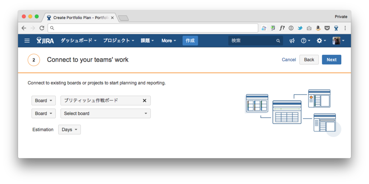The image size is (369, 184).
Task: Go back with the browser back arrow
Action: pos(24,28)
